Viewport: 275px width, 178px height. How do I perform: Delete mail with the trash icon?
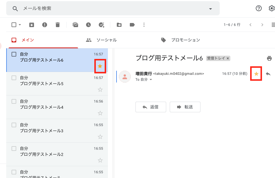pos(58,25)
